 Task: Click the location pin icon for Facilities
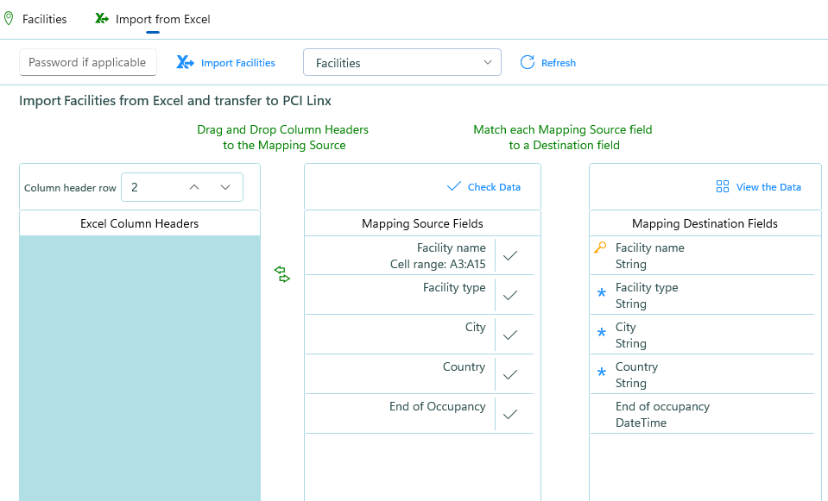click(x=9, y=18)
